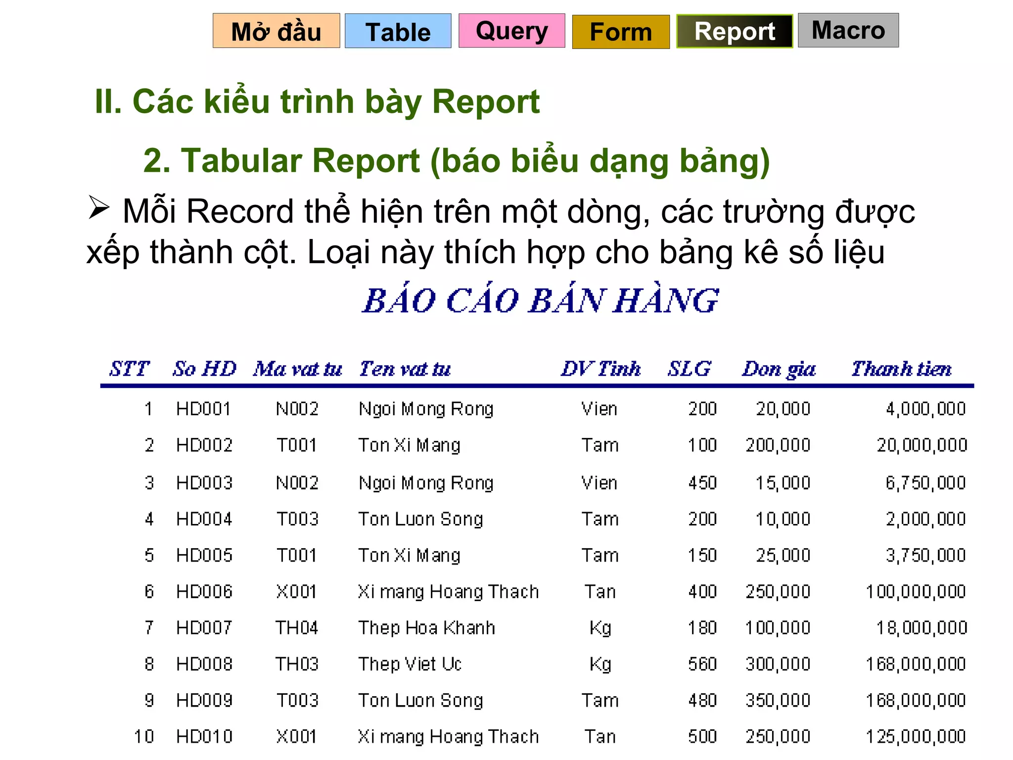1013x760 pixels.
Task: Click unit price 15,000
Action: [783, 483]
